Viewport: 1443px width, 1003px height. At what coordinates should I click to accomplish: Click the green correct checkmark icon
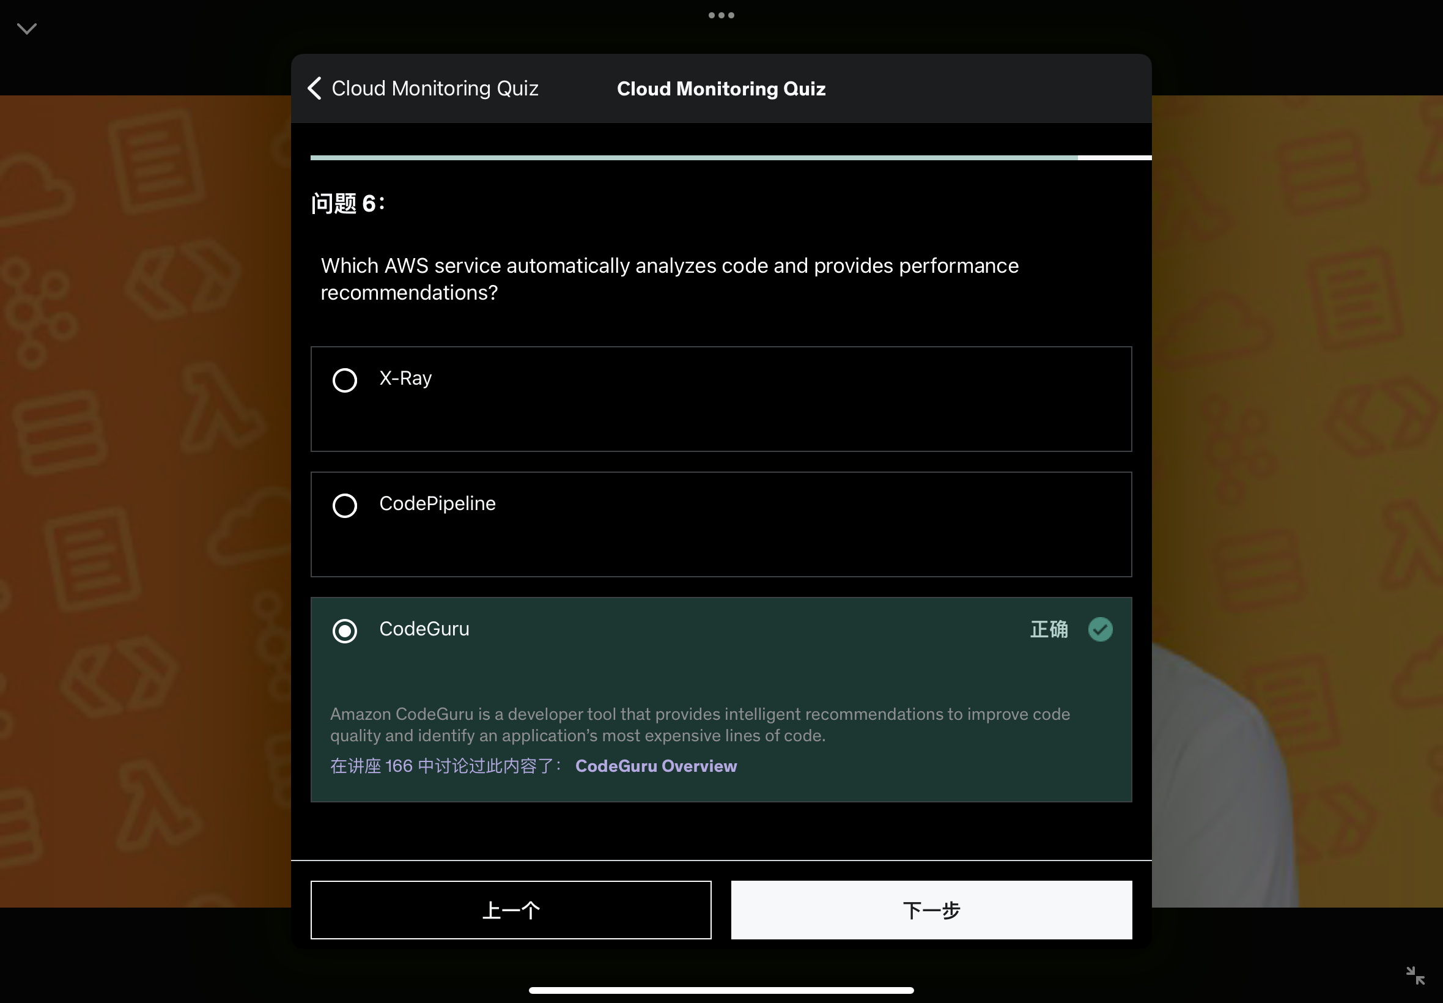[x=1100, y=629]
